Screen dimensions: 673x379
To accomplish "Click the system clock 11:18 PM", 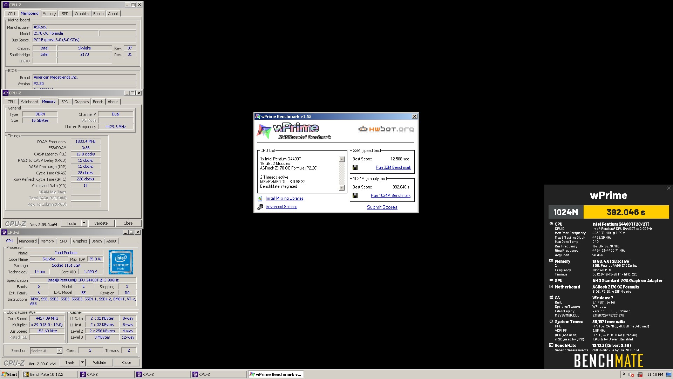I will pos(655,374).
